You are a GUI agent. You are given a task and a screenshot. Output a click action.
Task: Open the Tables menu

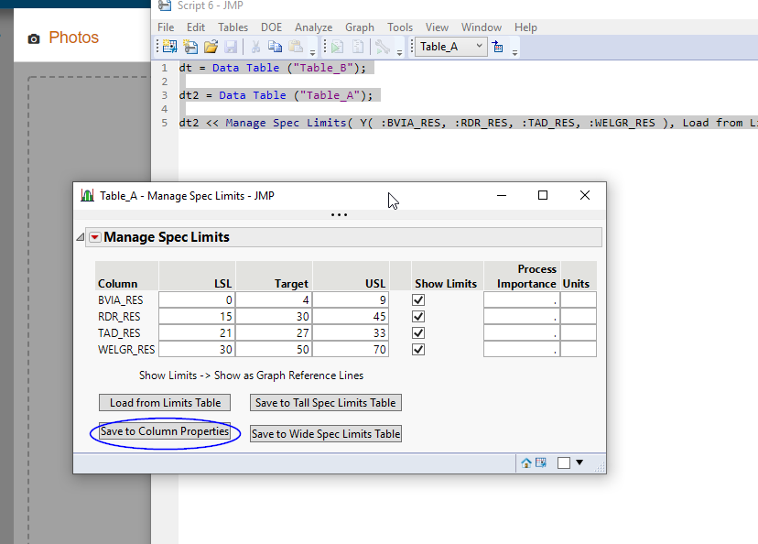(233, 27)
